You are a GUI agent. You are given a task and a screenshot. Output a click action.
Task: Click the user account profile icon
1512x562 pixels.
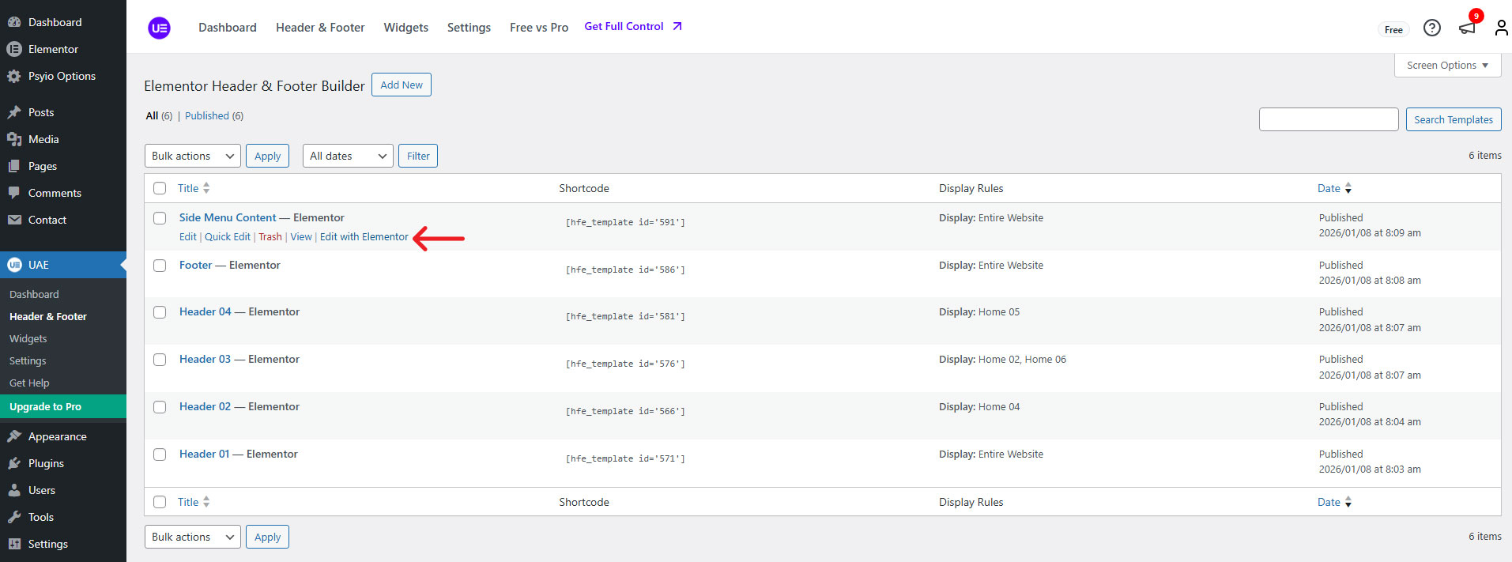point(1500,28)
